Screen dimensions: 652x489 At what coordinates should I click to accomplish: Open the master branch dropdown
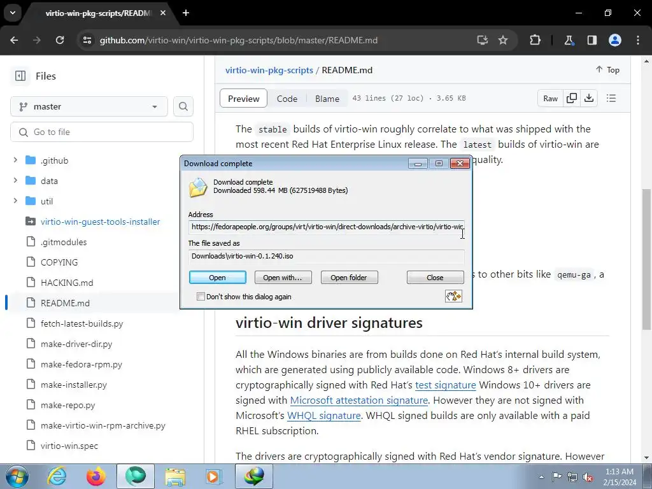(x=89, y=106)
